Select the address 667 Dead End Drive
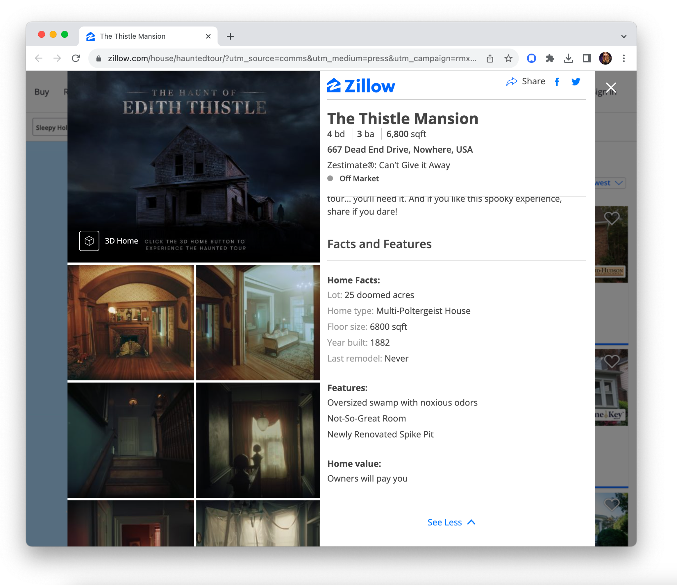Screen dimensions: 677x585 pyautogui.click(x=400, y=149)
